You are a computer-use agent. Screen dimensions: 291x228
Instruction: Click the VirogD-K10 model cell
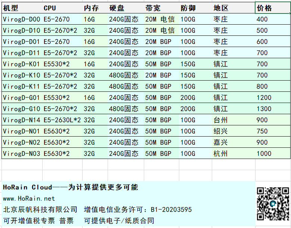[x=22, y=75]
